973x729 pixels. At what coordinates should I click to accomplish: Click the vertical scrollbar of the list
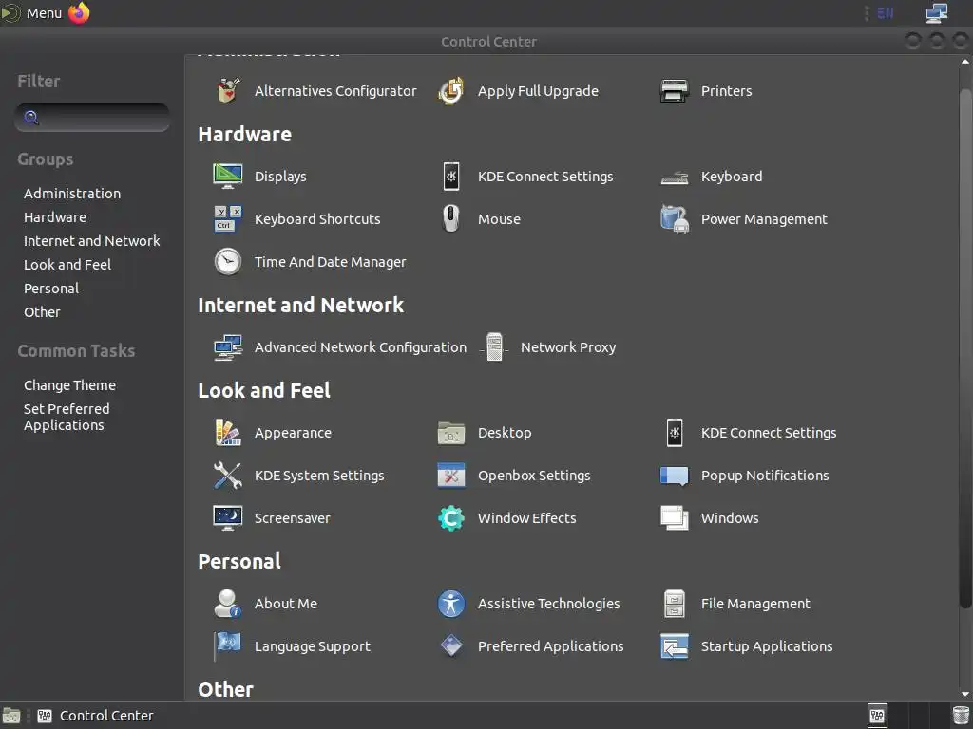(x=965, y=342)
